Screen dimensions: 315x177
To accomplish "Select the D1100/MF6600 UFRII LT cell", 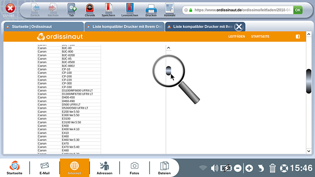I will (81, 91).
